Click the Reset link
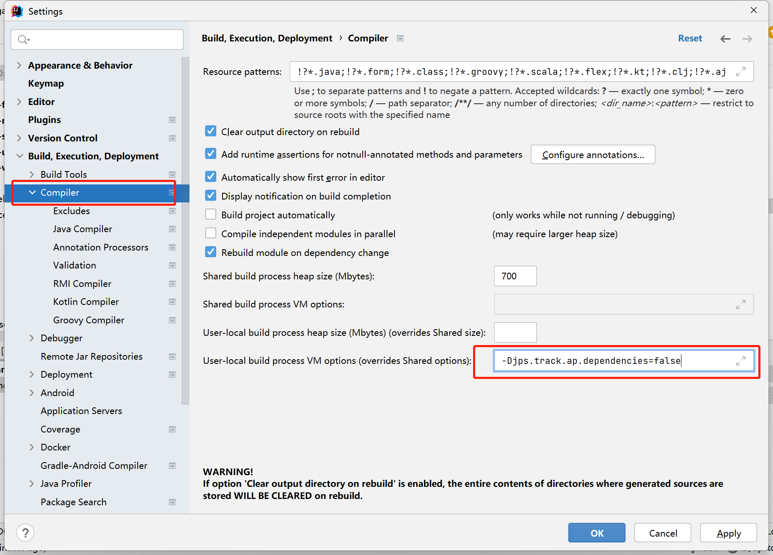The height and width of the screenshot is (555, 773). click(x=690, y=38)
